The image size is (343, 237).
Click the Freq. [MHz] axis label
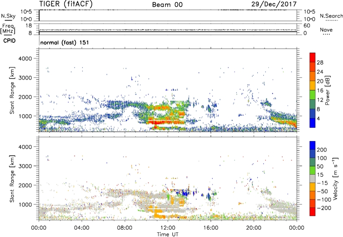pyautogui.click(x=8, y=29)
